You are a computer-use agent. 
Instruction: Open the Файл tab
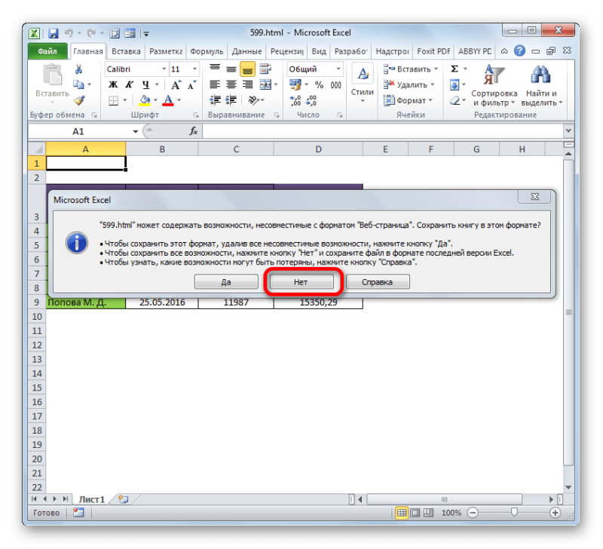click(x=47, y=51)
